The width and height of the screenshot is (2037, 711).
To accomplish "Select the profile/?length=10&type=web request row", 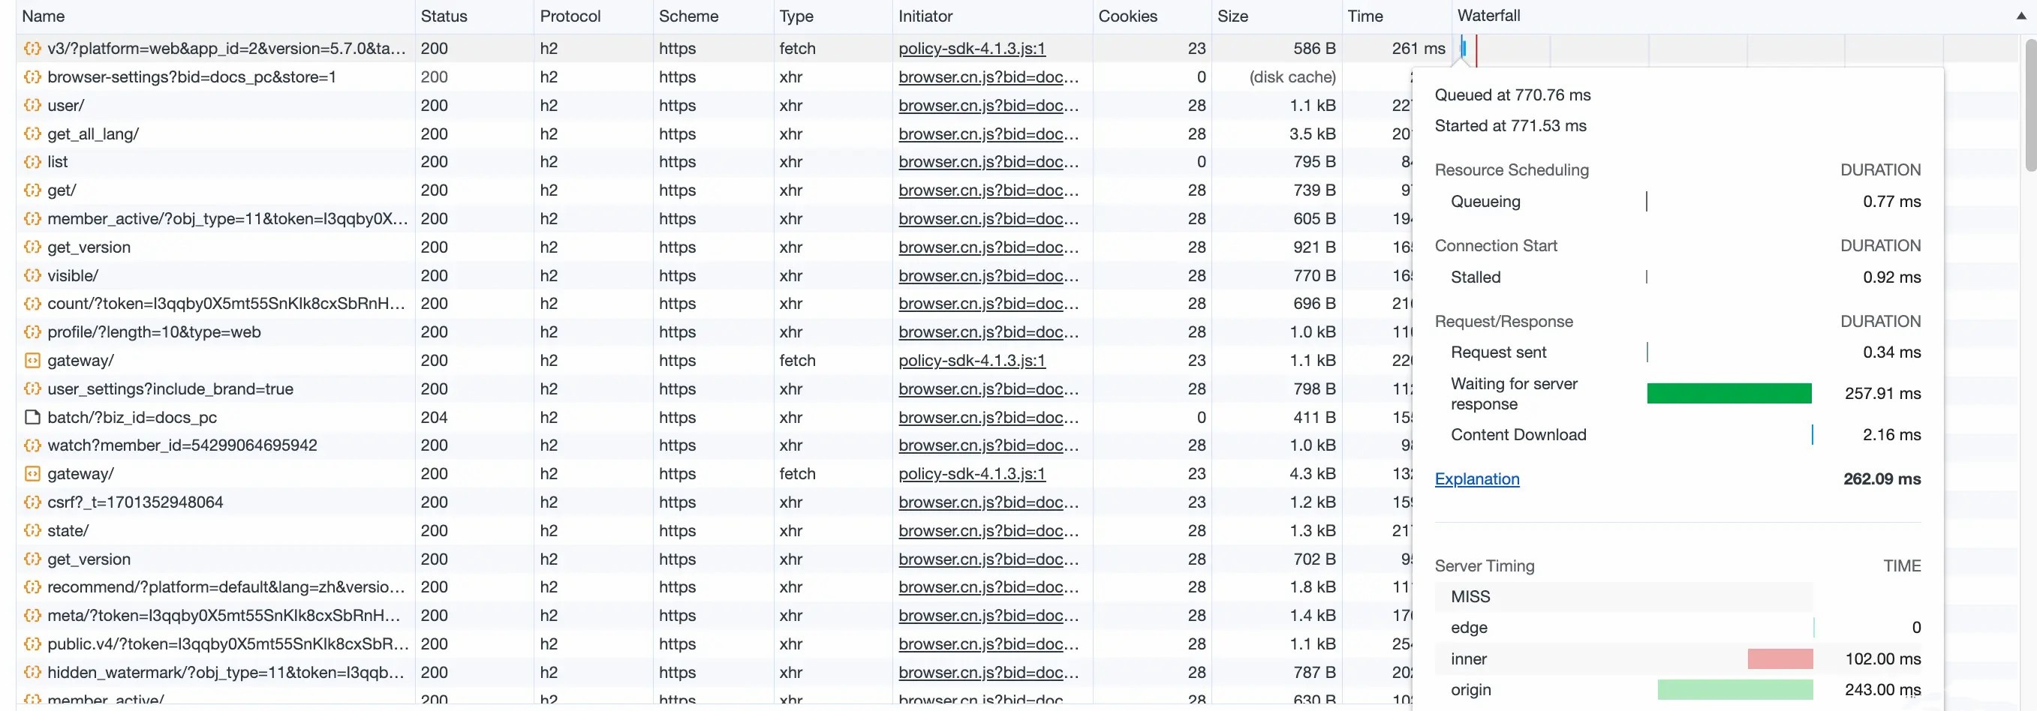I will (154, 331).
